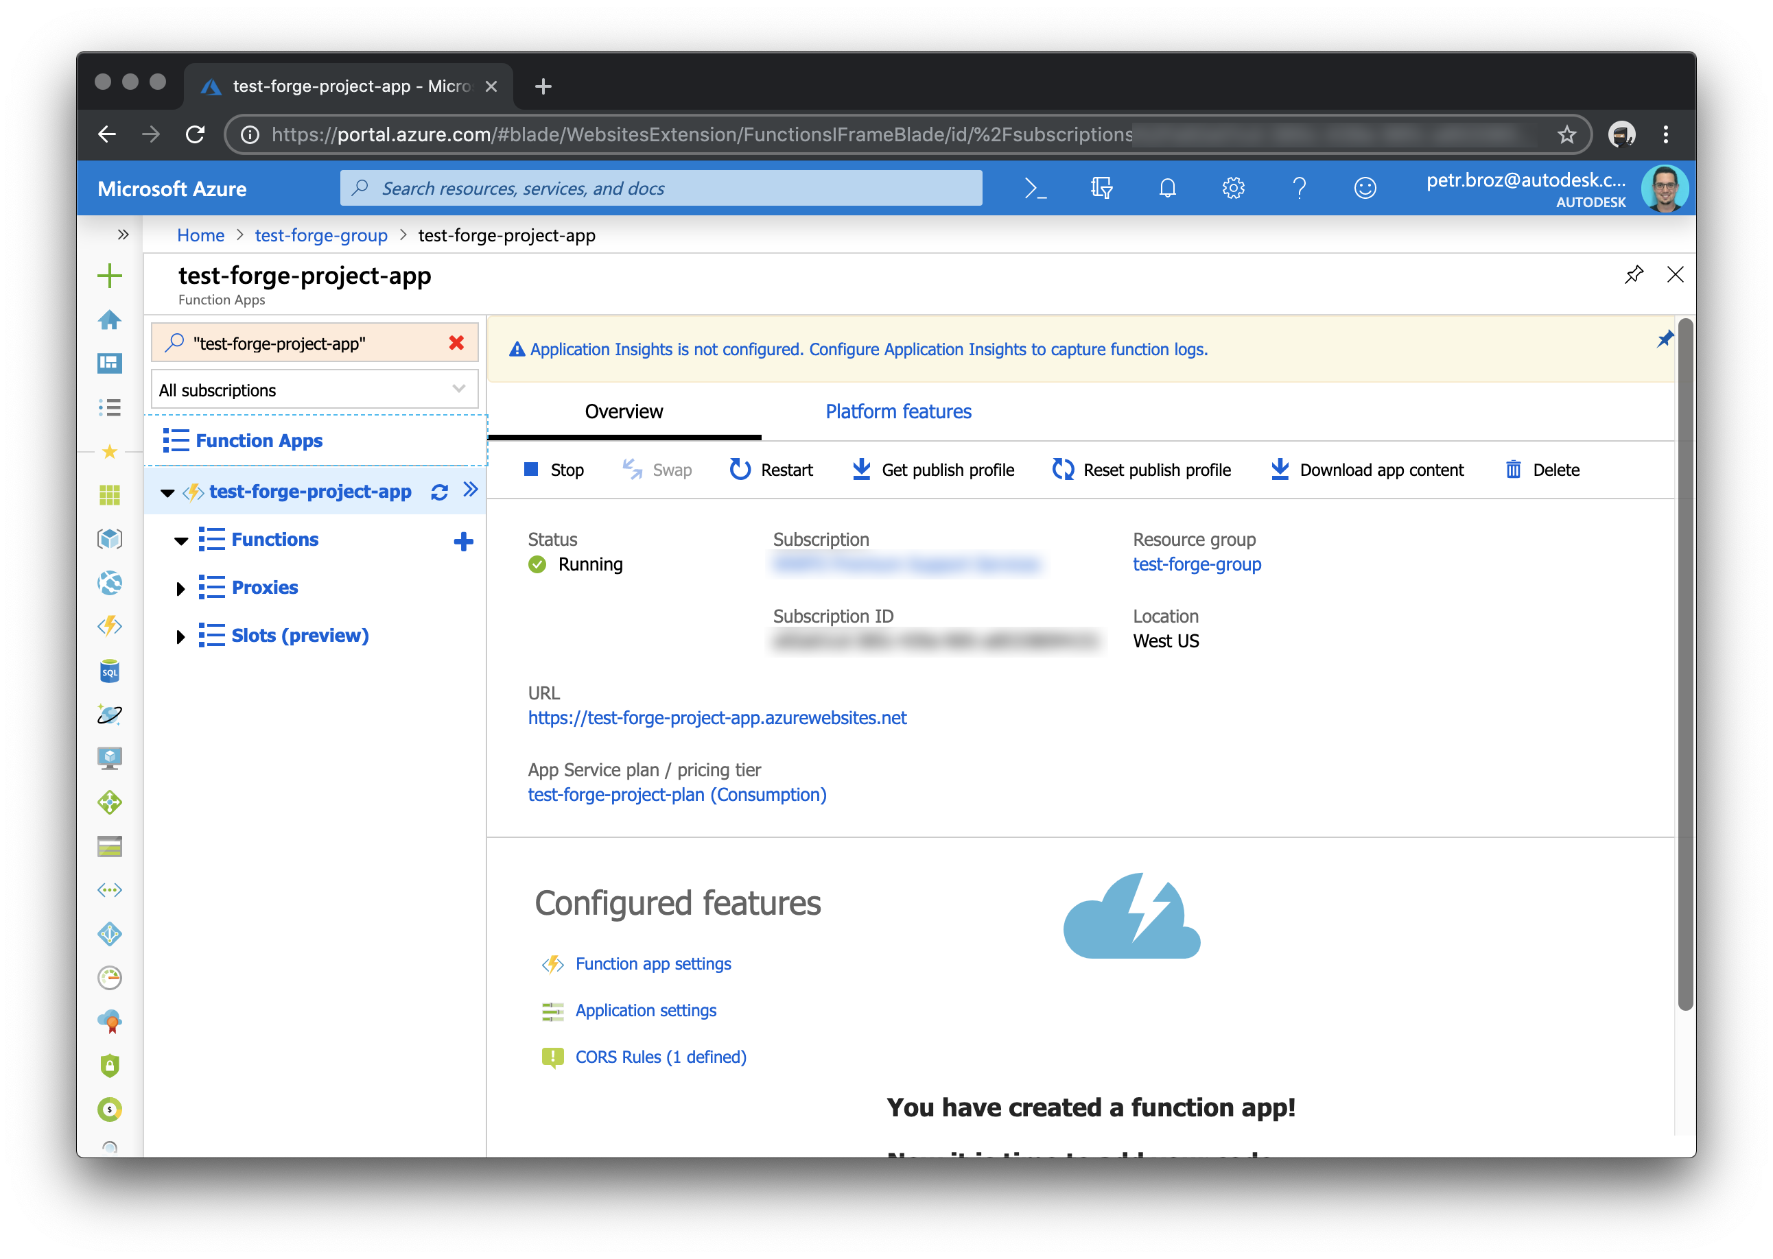Viewport: 1773px width, 1259px height.
Task: Open Resource groups cube icon in sidebar
Action: coord(109,539)
